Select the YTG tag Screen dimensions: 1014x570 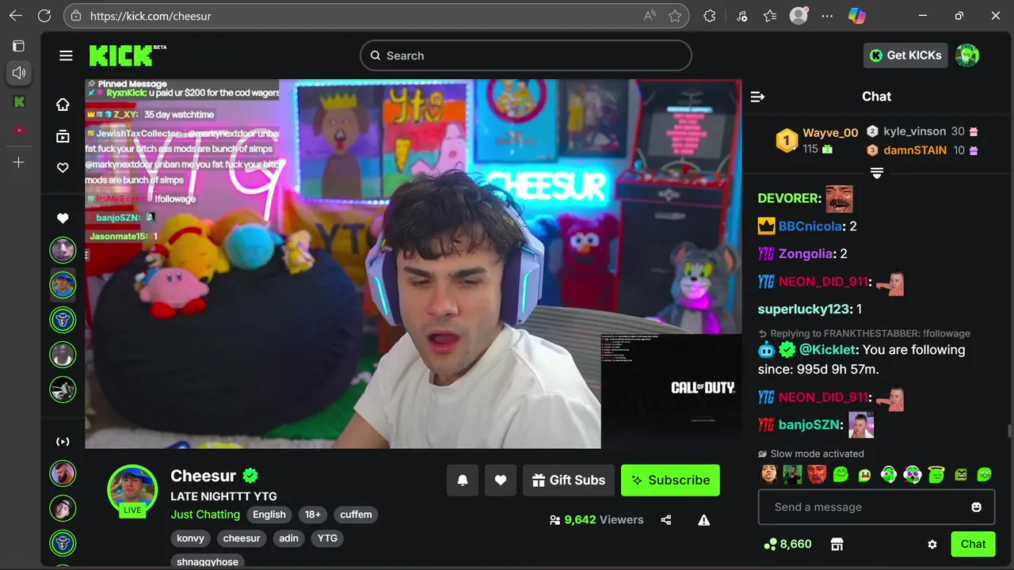click(x=327, y=538)
